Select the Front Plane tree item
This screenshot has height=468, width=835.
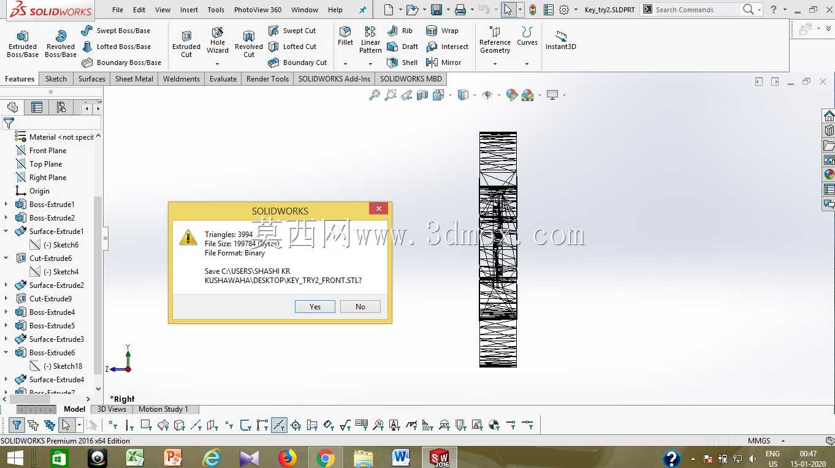click(48, 151)
